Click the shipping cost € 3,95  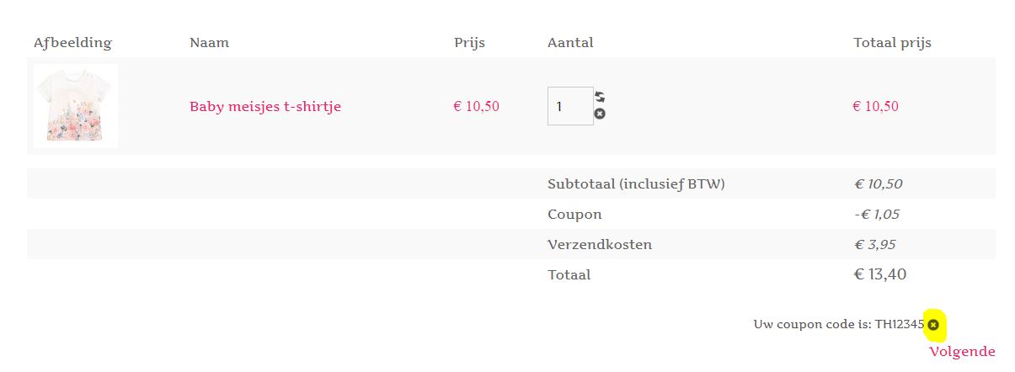[875, 245]
